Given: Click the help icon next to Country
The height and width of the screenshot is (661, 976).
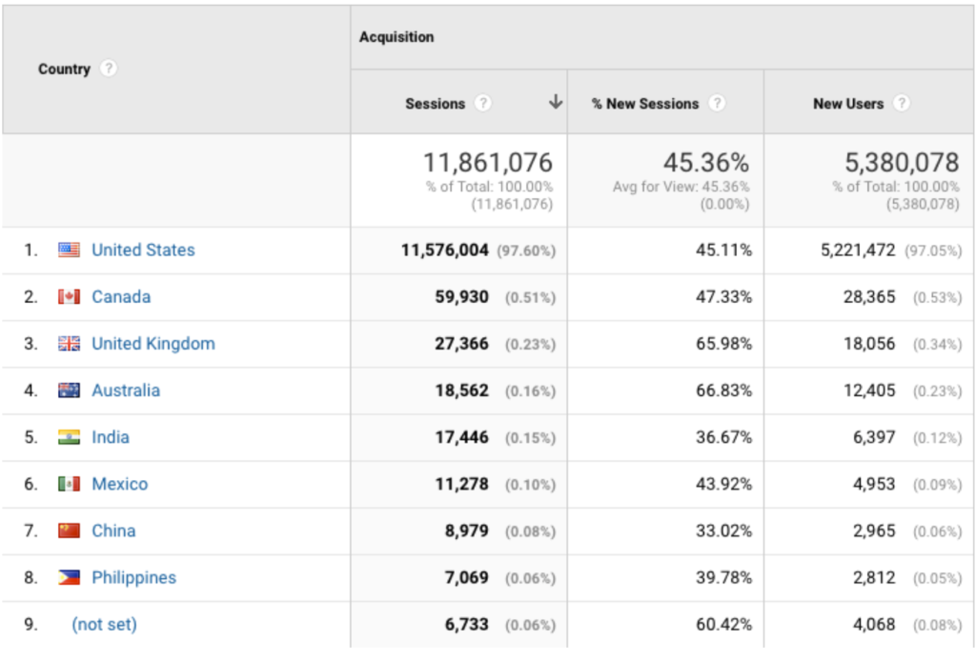Looking at the screenshot, I should click(x=110, y=69).
